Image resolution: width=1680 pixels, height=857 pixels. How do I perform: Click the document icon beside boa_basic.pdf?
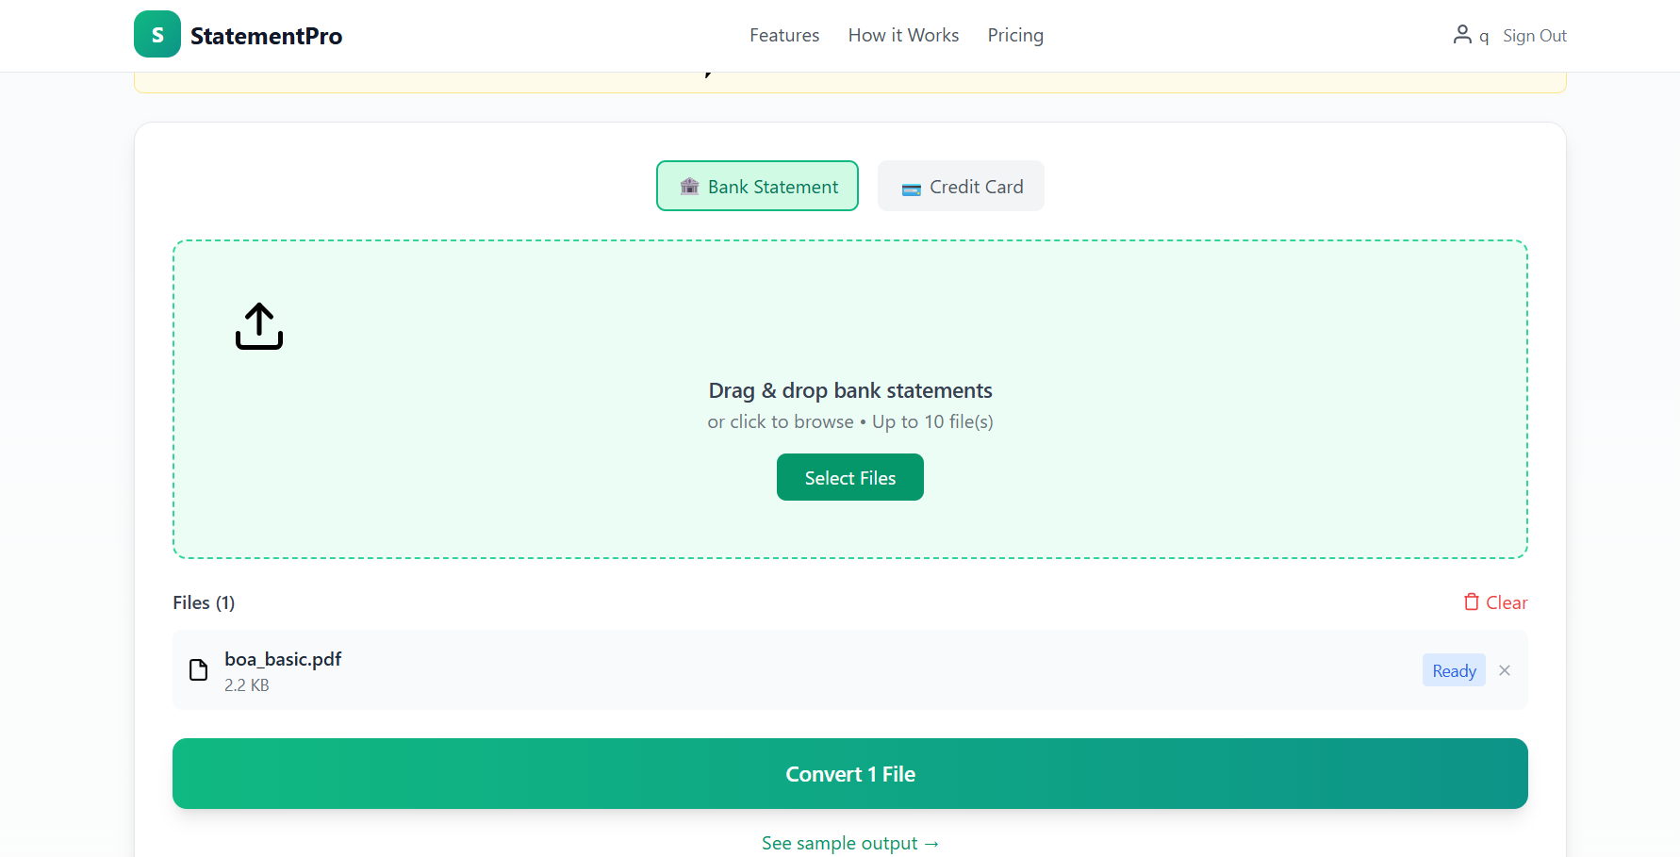pos(198,669)
